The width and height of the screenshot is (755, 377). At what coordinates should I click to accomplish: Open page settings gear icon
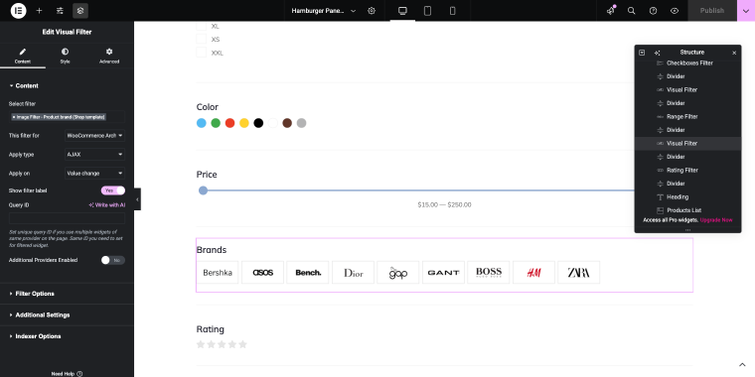[x=372, y=11]
